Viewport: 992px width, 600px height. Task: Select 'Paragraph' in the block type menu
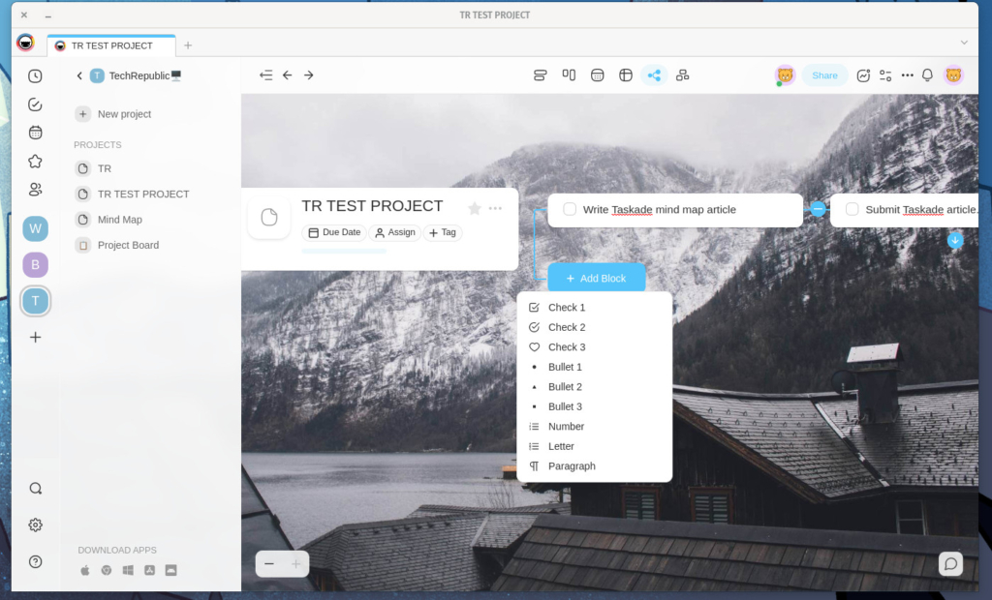coord(572,465)
